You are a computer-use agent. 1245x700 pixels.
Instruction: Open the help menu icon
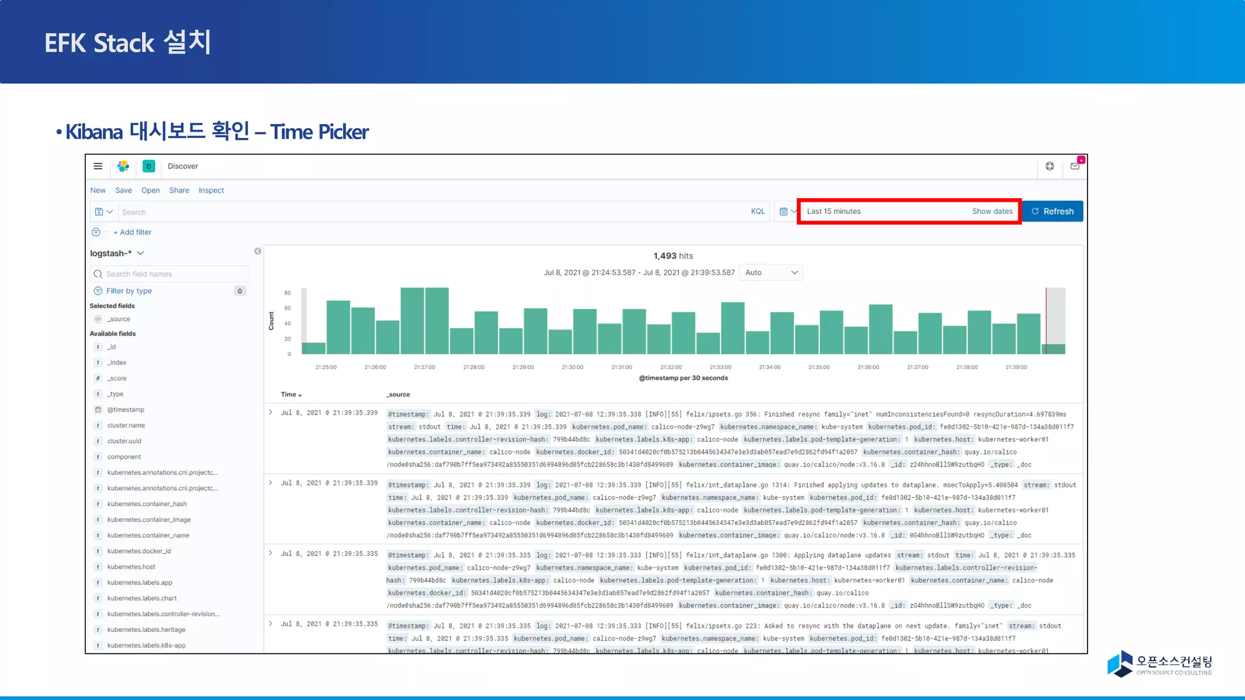point(1050,166)
